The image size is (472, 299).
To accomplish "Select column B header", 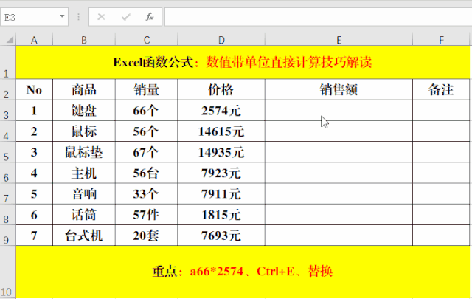I will [84, 39].
